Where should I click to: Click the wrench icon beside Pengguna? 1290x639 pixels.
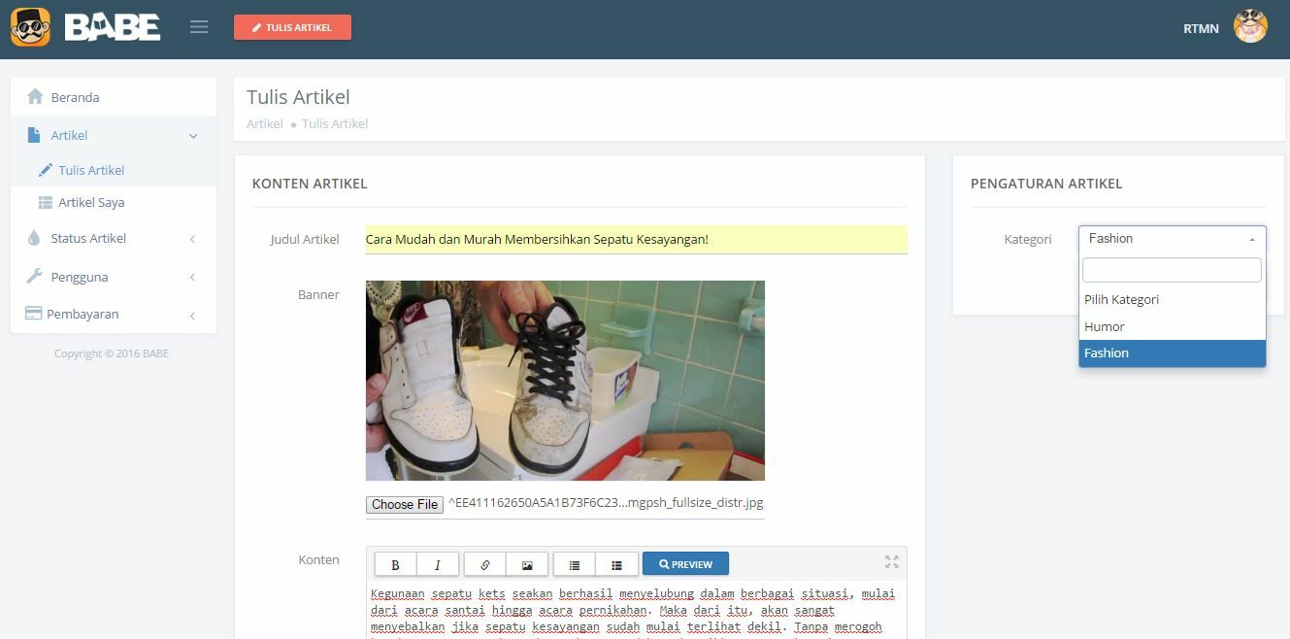34,277
